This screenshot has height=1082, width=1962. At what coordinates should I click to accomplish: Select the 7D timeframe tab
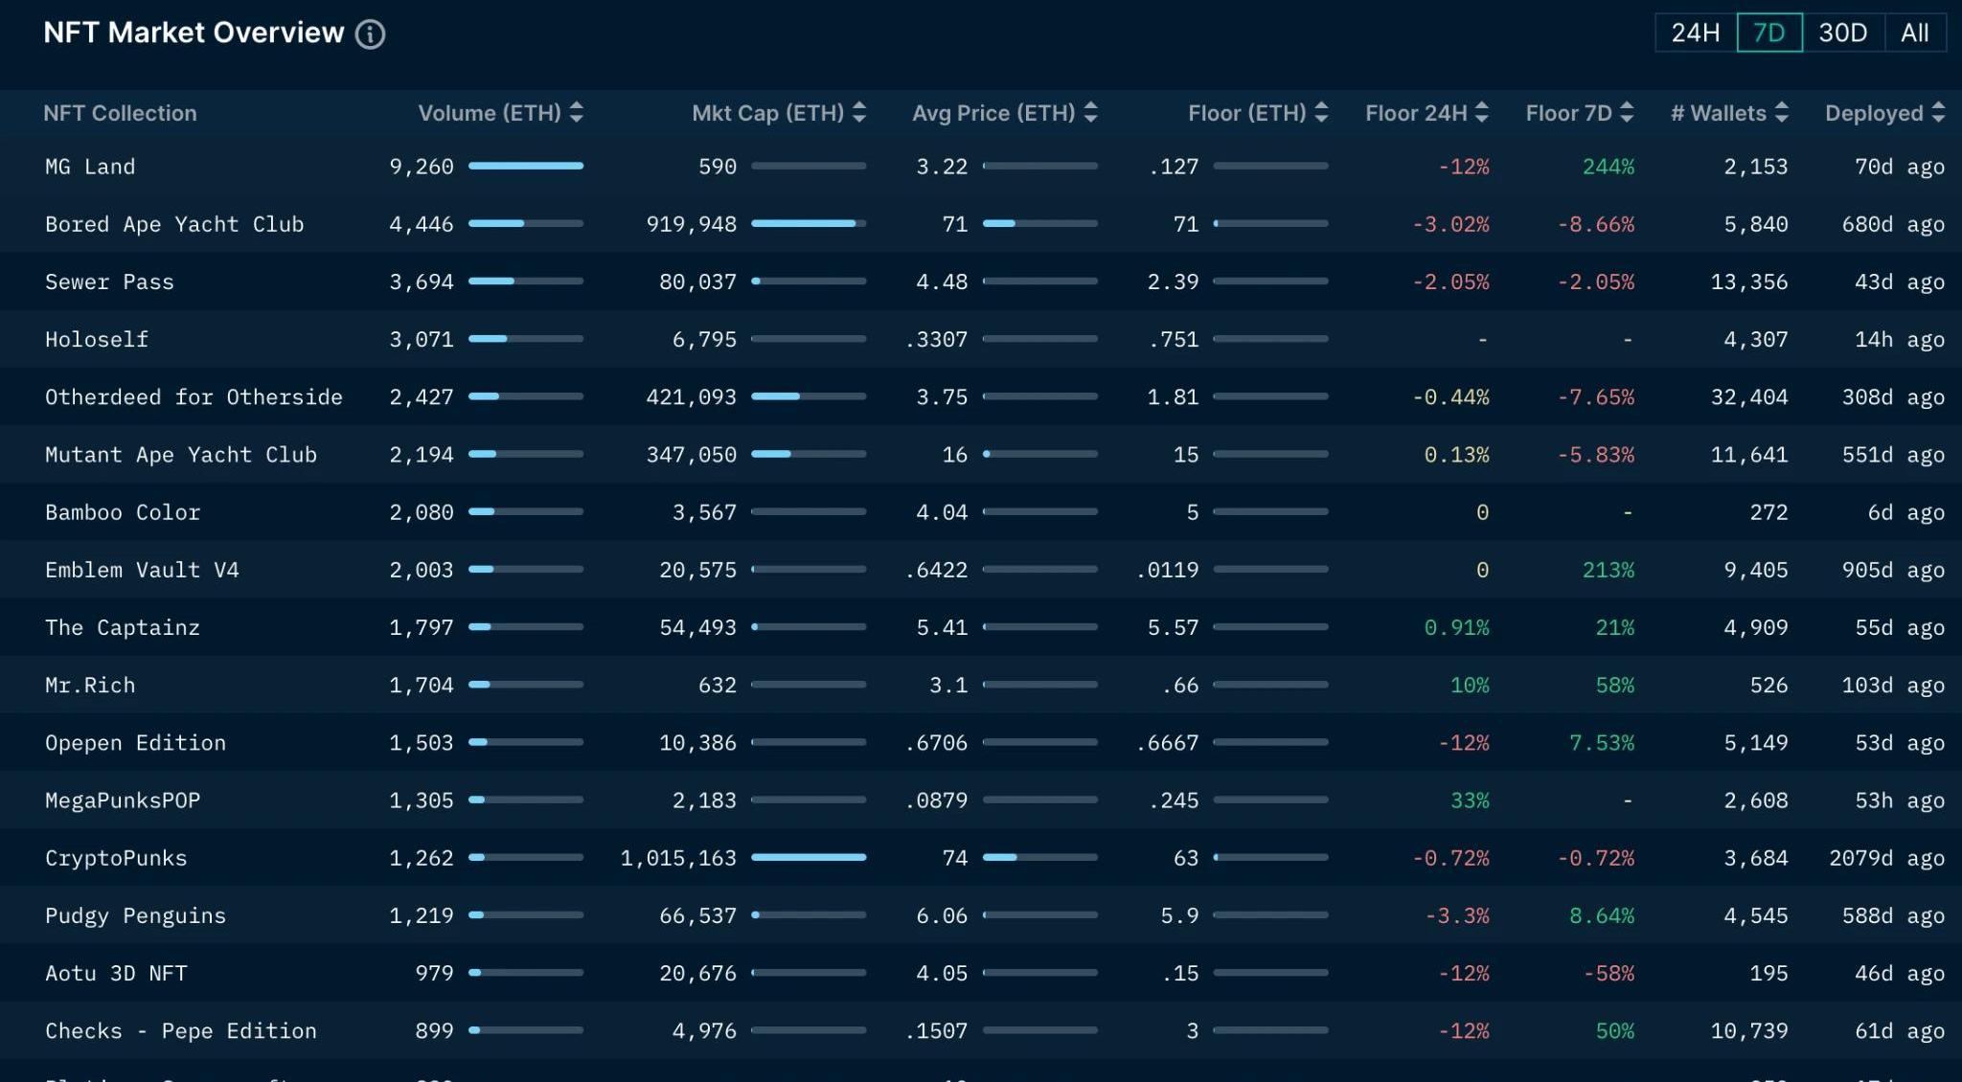[1768, 34]
